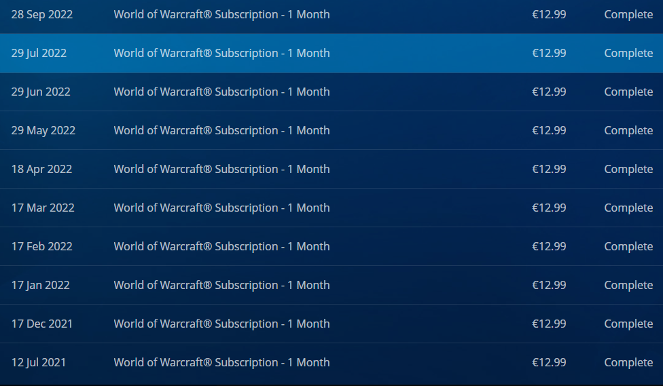Click the subscription name in 28 Sep 2022 row
Viewport: 663px width, 386px height.
click(221, 14)
